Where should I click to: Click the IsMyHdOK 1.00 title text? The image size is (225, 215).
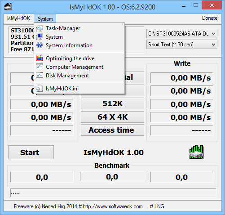pos(114,152)
